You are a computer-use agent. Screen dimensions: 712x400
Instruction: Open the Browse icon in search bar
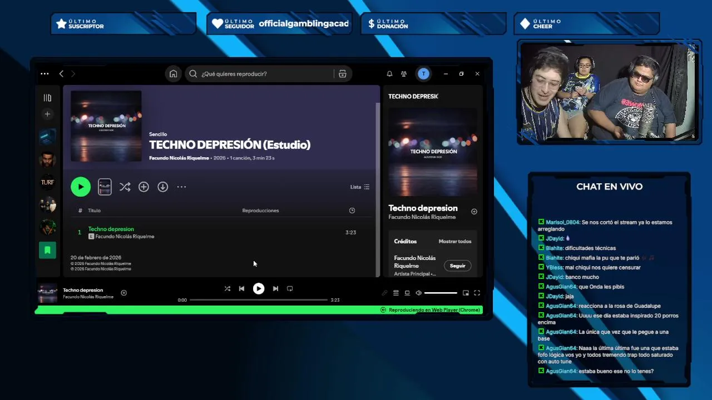click(343, 74)
